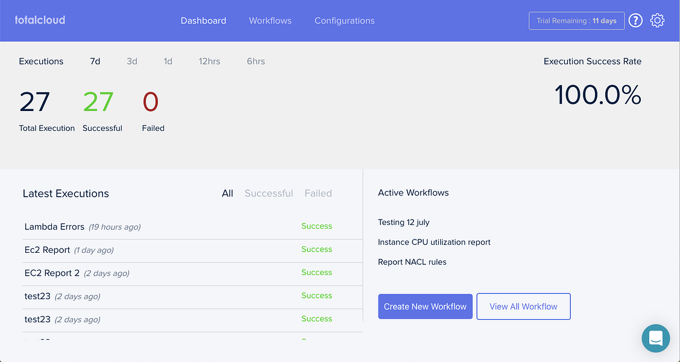680x362 pixels.
Task: Click the 100.0% success rate value
Action: 597,95
